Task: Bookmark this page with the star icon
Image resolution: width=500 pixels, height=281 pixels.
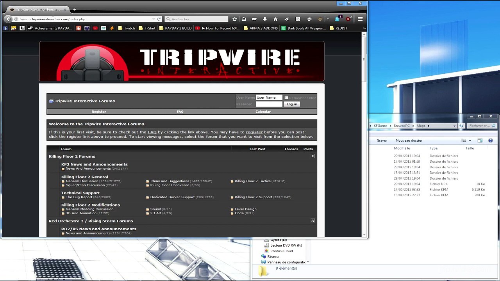Action: [x=235, y=19]
